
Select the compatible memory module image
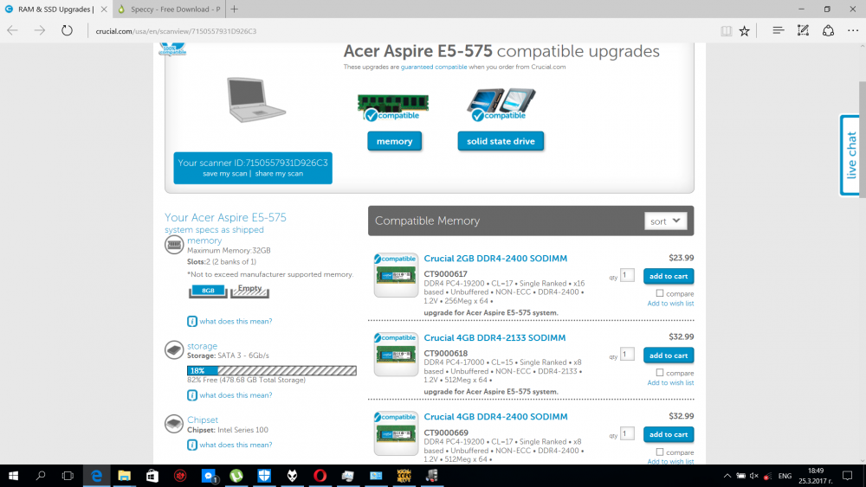[x=392, y=107]
